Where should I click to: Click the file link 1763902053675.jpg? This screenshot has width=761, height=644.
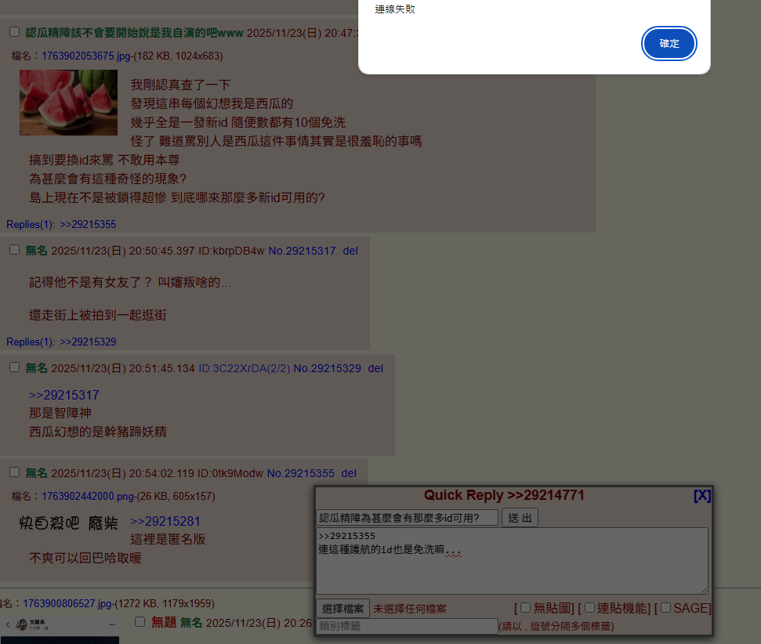coord(86,56)
